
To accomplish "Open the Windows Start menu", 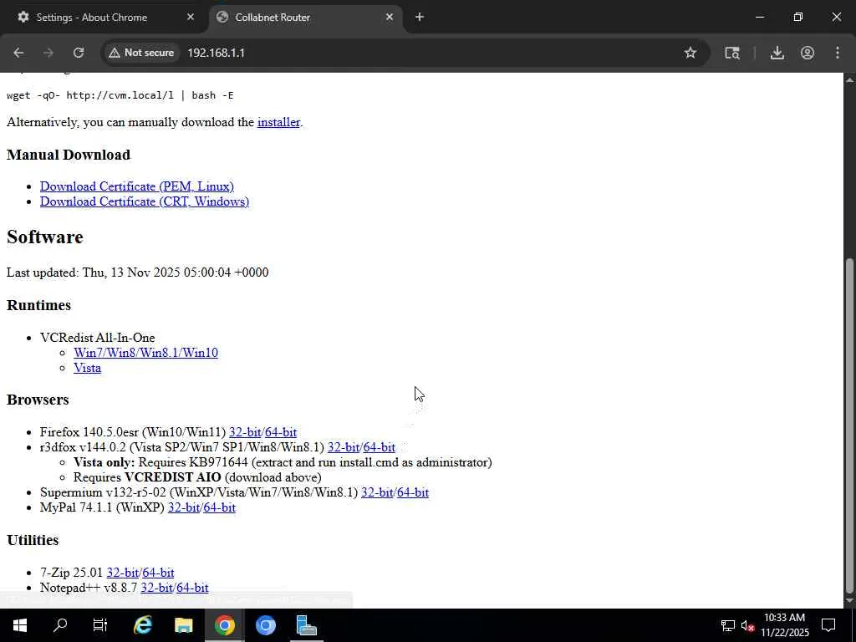I will point(20,625).
